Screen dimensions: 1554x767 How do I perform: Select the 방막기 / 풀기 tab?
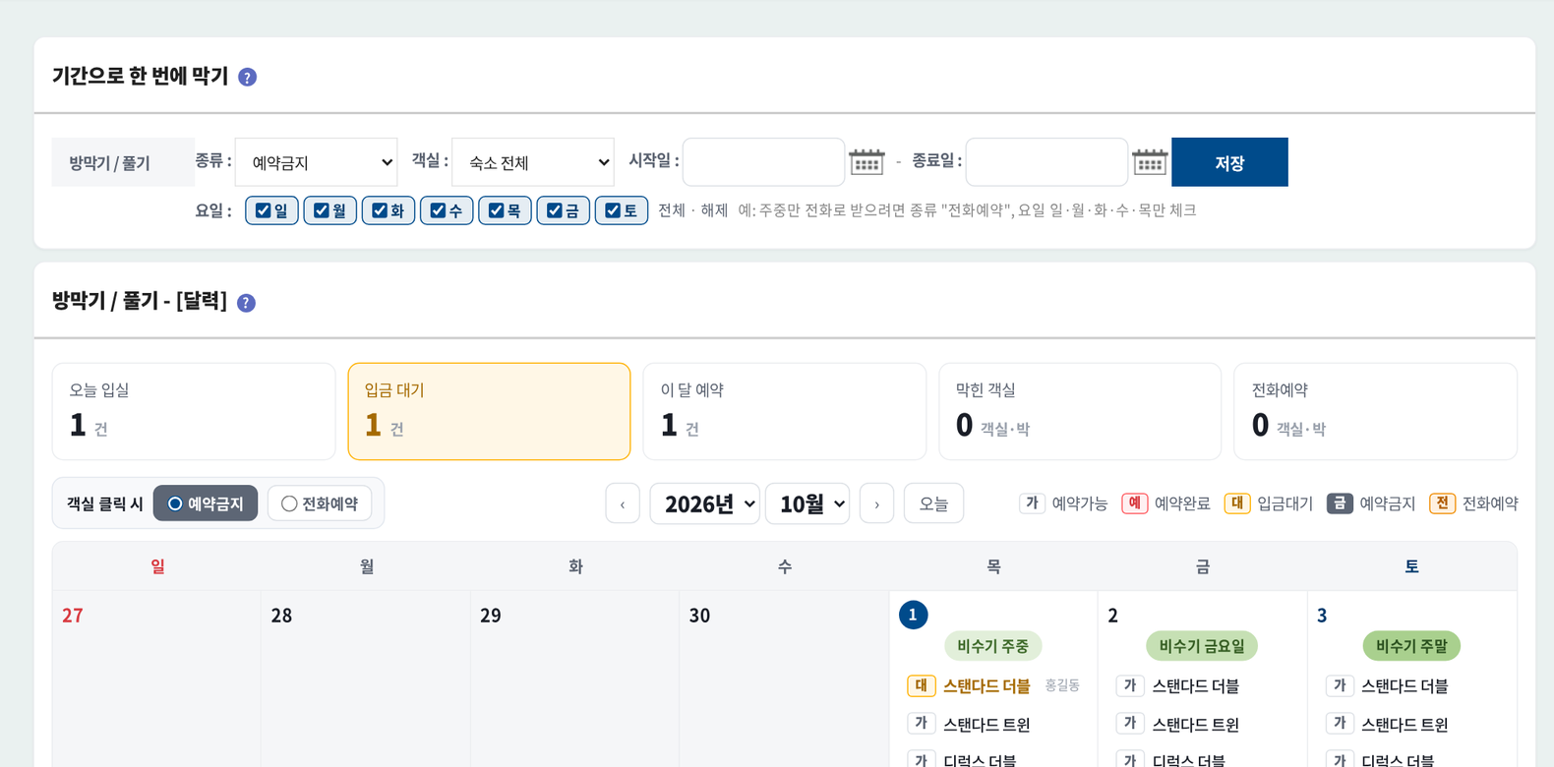point(123,162)
